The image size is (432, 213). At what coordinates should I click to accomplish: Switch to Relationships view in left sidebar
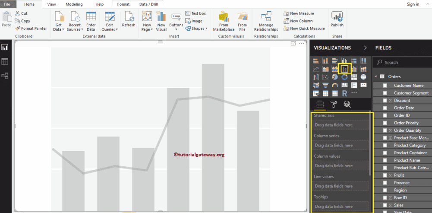coord(5,76)
